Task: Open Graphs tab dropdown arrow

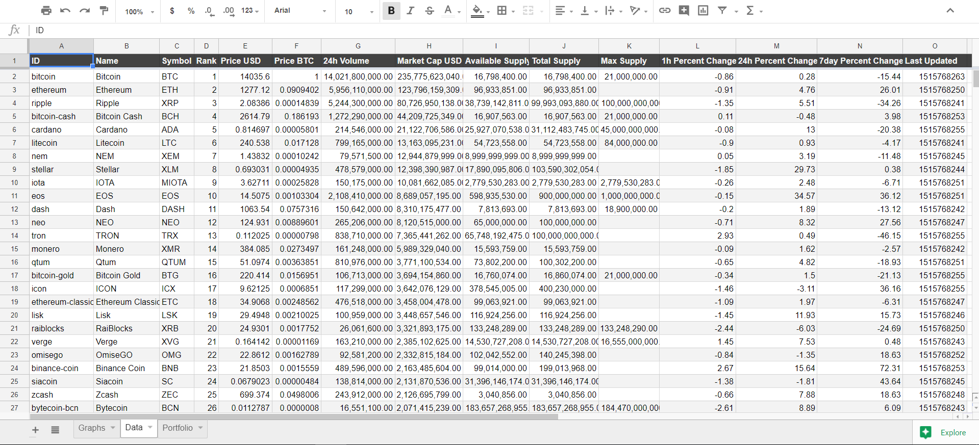Action: (x=113, y=428)
